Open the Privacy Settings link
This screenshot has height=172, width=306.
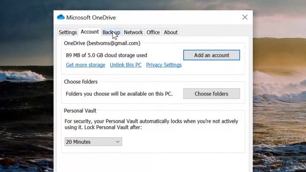click(164, 65)
